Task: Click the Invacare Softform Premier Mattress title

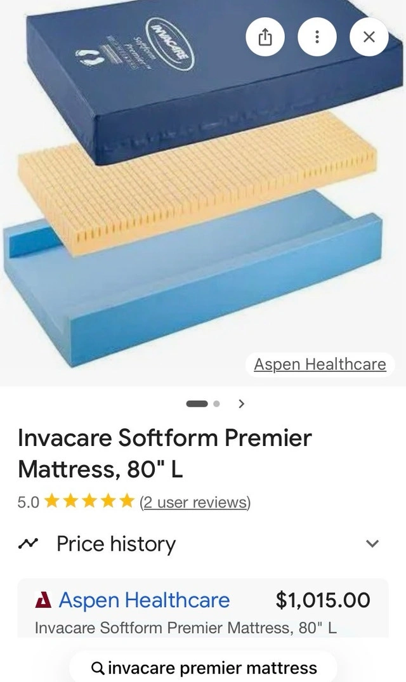Action: pyautogui.click(x=165, y=453)
